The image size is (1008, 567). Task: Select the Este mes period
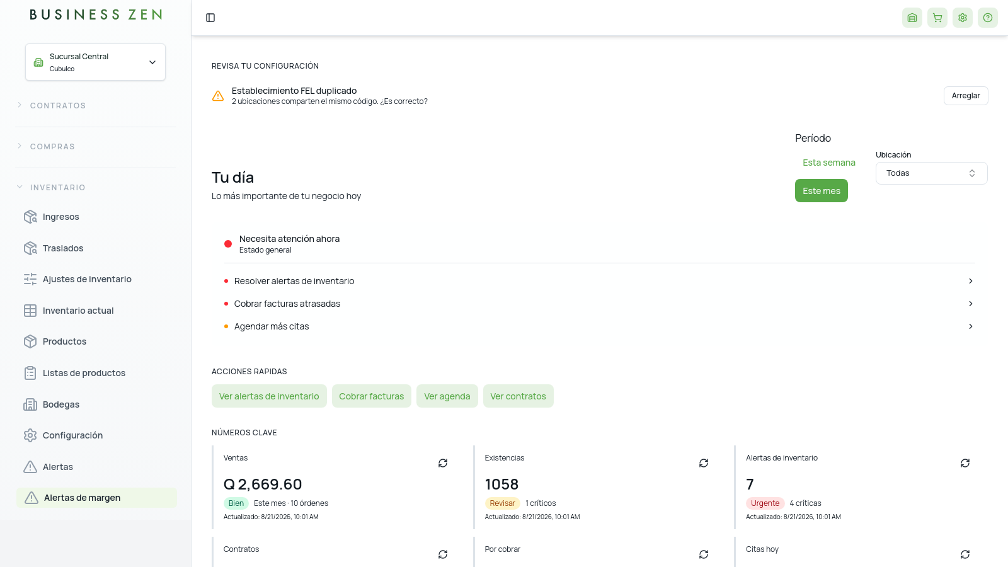822,191
